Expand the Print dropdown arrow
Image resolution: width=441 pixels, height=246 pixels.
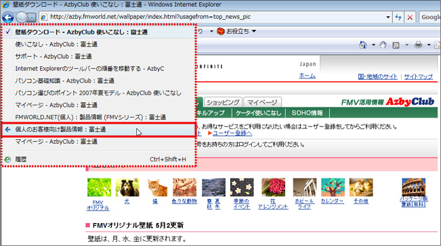(429, 45)
